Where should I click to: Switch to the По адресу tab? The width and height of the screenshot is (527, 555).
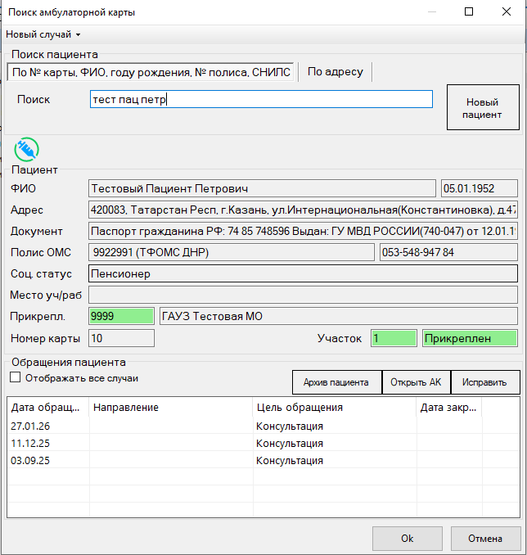[336, 72]
